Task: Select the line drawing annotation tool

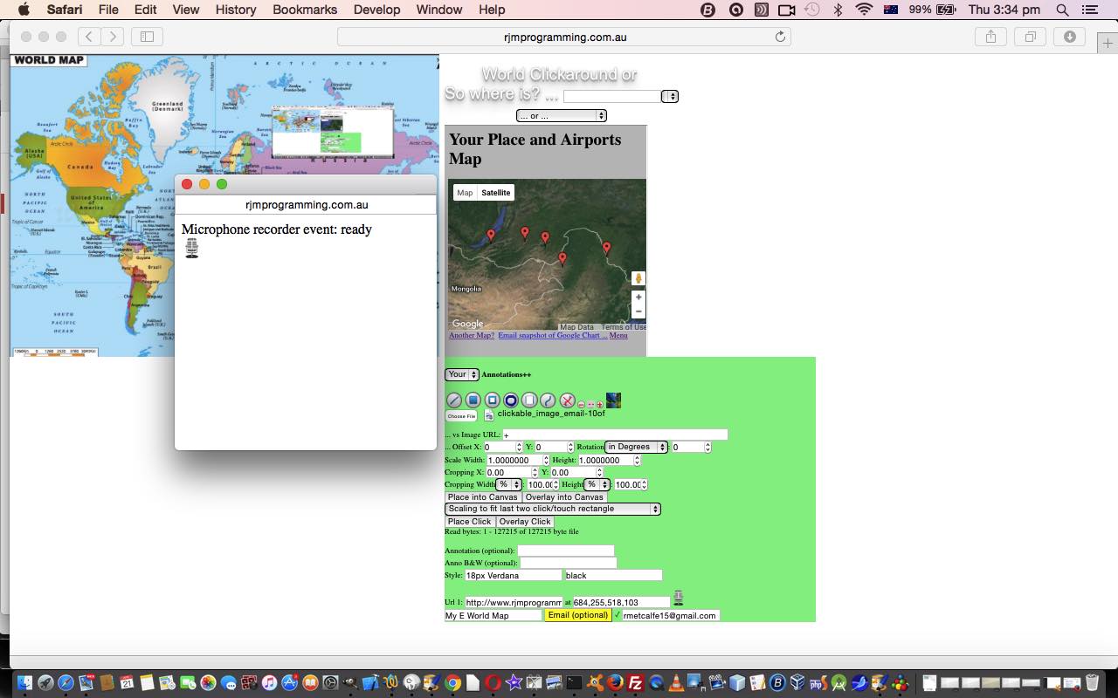Action: click(454, 400)
